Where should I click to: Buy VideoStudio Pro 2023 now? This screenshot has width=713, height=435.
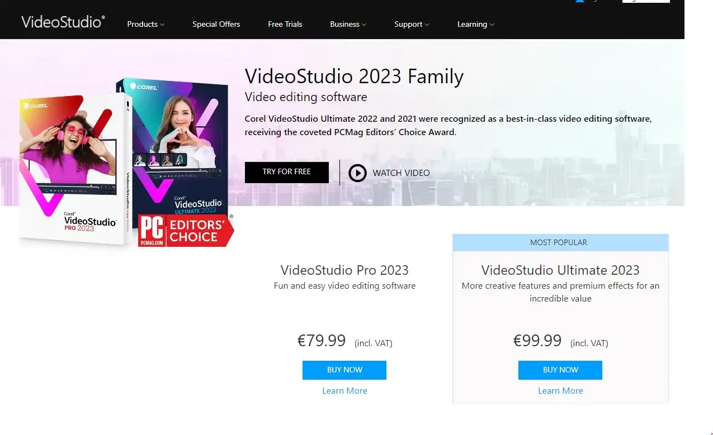344,370
